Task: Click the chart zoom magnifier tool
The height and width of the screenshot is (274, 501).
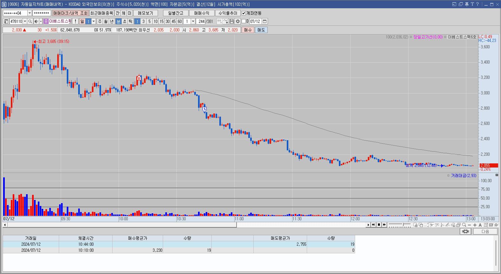Action: [464, 225]
